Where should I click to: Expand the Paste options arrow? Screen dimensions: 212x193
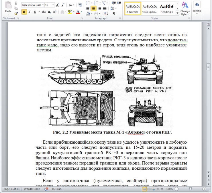click(8, 14)
